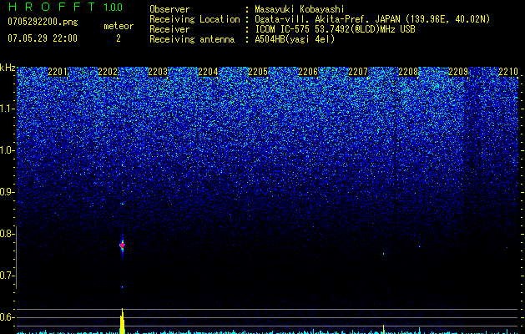Image resolution: width=525 pixels, height=334 pixels.
Task: Click the tall yellow power bar
Action: (122, 321)
